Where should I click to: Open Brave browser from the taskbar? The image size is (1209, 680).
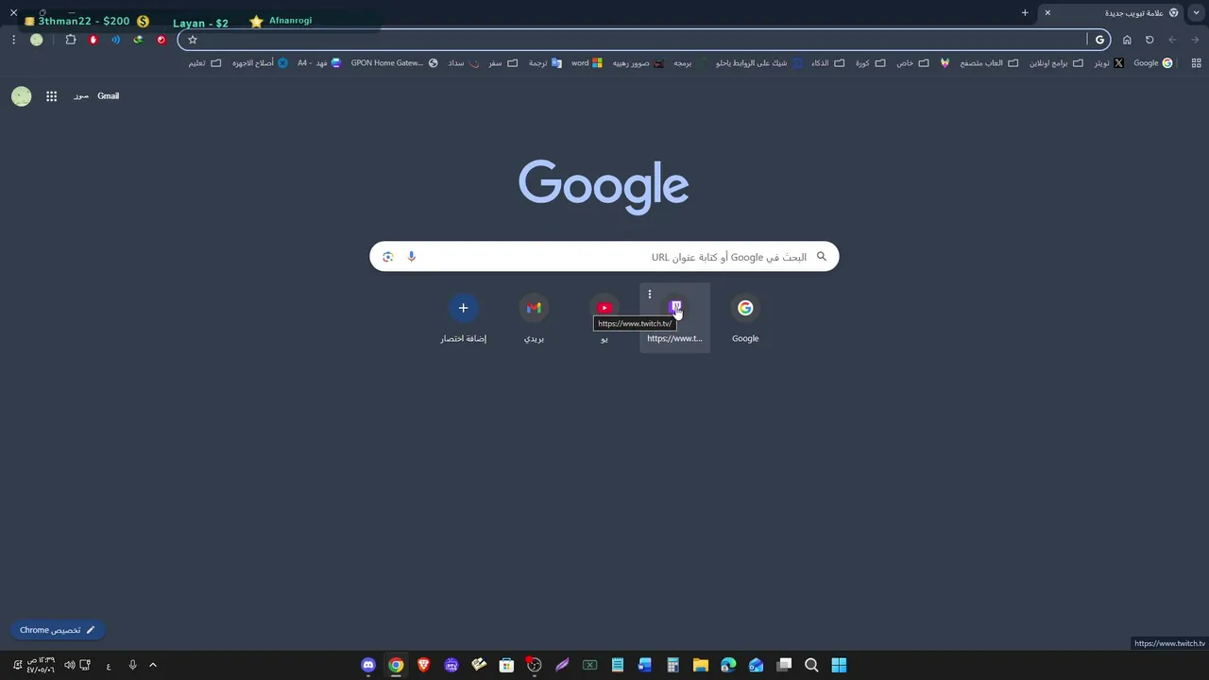click(x=424, y=665)
